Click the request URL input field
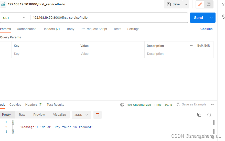 tap(109, 18)
